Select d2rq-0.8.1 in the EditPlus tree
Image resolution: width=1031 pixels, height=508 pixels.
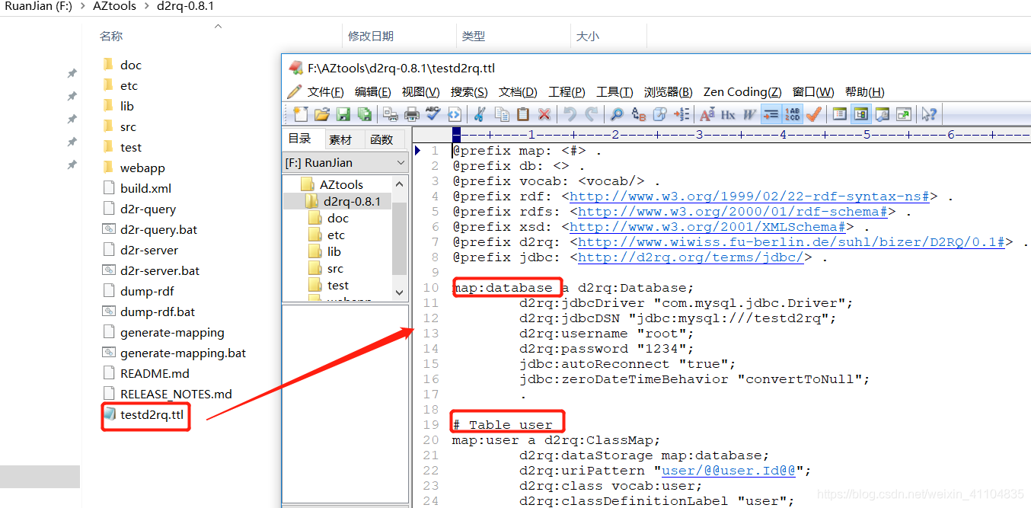tap(352, 202)
